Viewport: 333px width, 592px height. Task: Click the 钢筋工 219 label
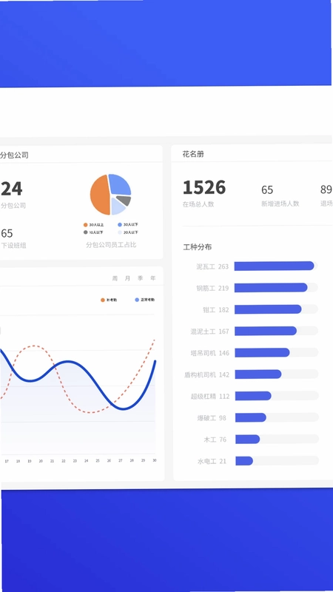click(212, 289)
